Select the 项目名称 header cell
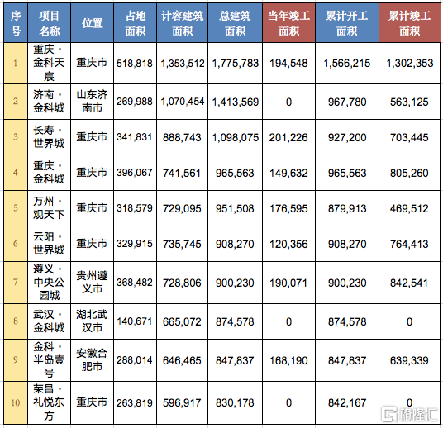443x428 pixels. tap(49, 23)
